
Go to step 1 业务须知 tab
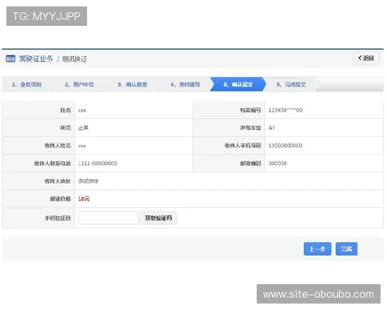(x=26, y=85)
